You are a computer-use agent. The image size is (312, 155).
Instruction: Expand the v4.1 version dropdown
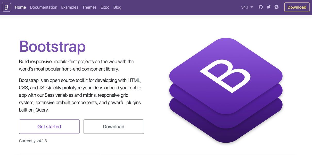tap(247, 7)
